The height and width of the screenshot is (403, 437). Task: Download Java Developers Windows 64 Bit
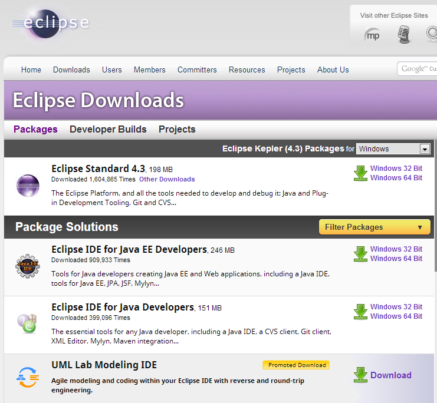pyautogui.click(x=396, y=316)
